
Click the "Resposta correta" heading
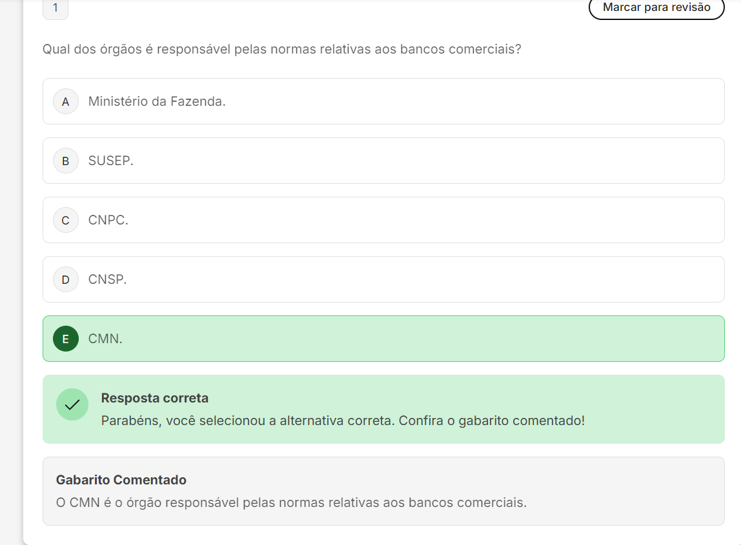(155, 398)
